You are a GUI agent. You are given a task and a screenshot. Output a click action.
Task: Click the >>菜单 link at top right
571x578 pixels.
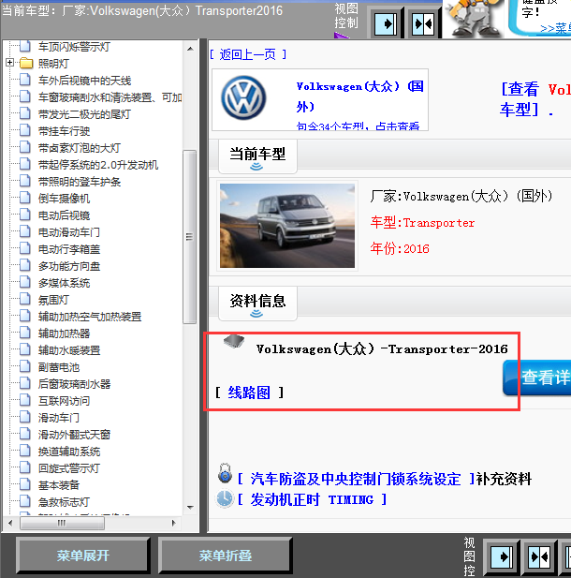[555, 28]
